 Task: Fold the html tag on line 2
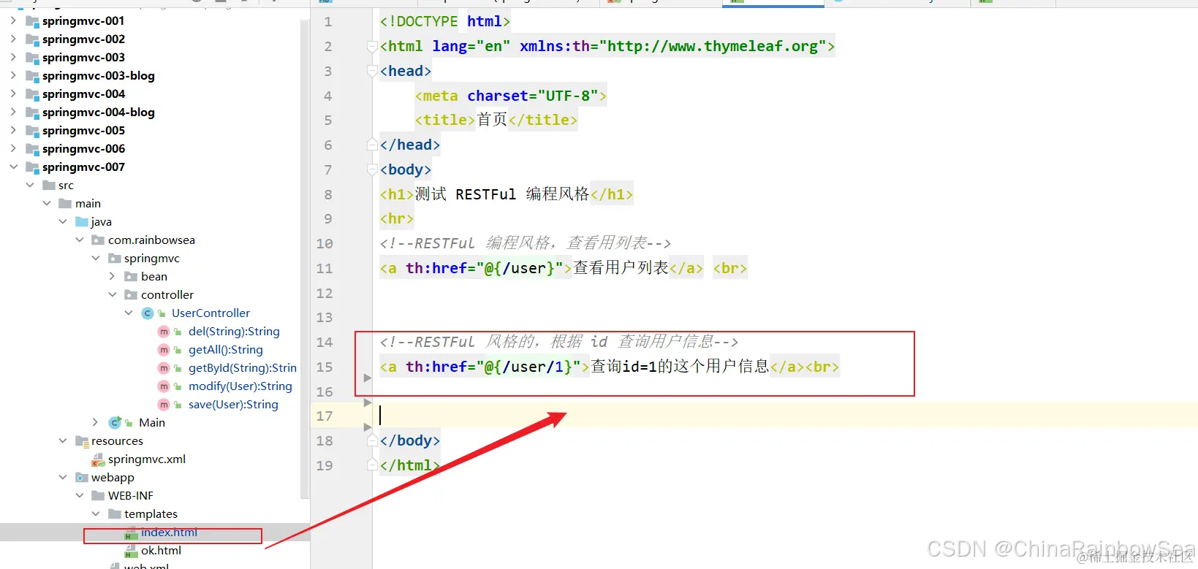(x=372, y=47)
